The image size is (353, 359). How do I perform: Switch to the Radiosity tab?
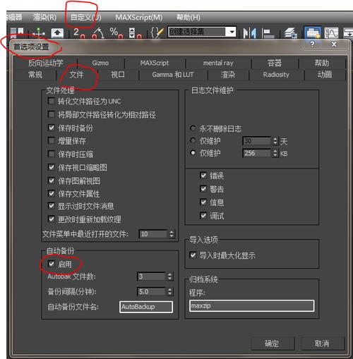pos(276,75)
